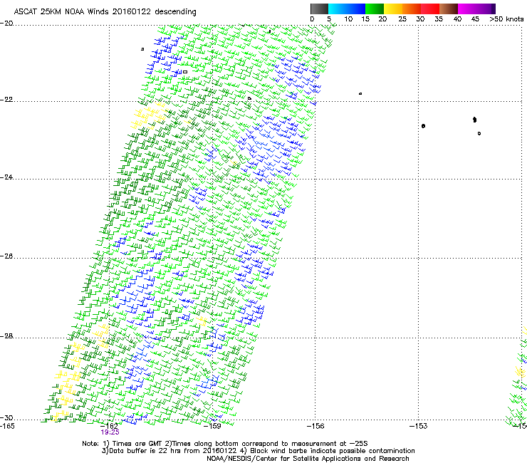
Task: Click the '-20' latitude axis label
Action: [6, 24]
